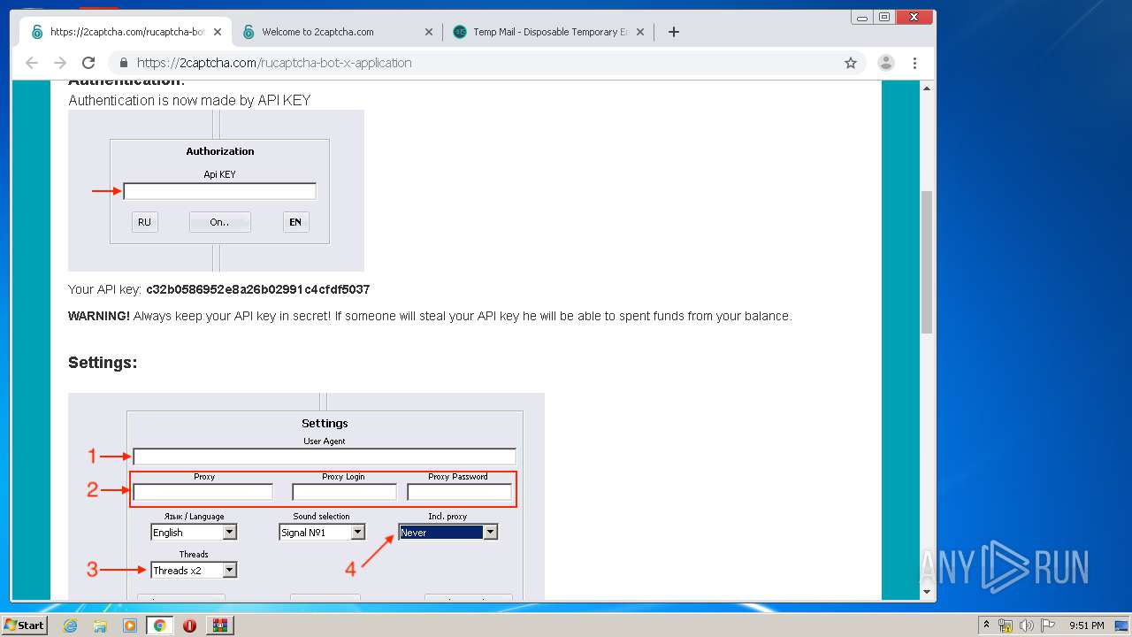The image size is (1132, 637).
Task: Click the Chrome taskbar button
Action: click(x=159, y=625)
